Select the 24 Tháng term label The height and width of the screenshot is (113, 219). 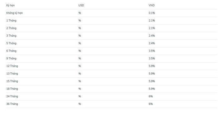(x=12, y=96)
